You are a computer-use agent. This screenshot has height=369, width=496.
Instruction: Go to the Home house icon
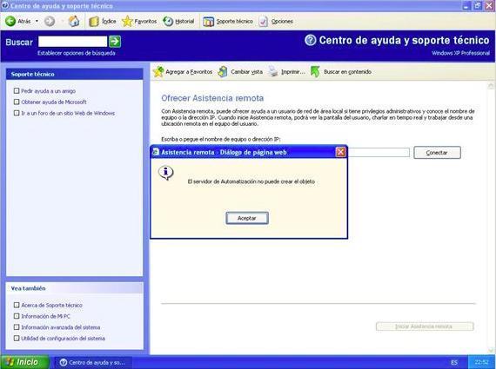click(74, 21)
